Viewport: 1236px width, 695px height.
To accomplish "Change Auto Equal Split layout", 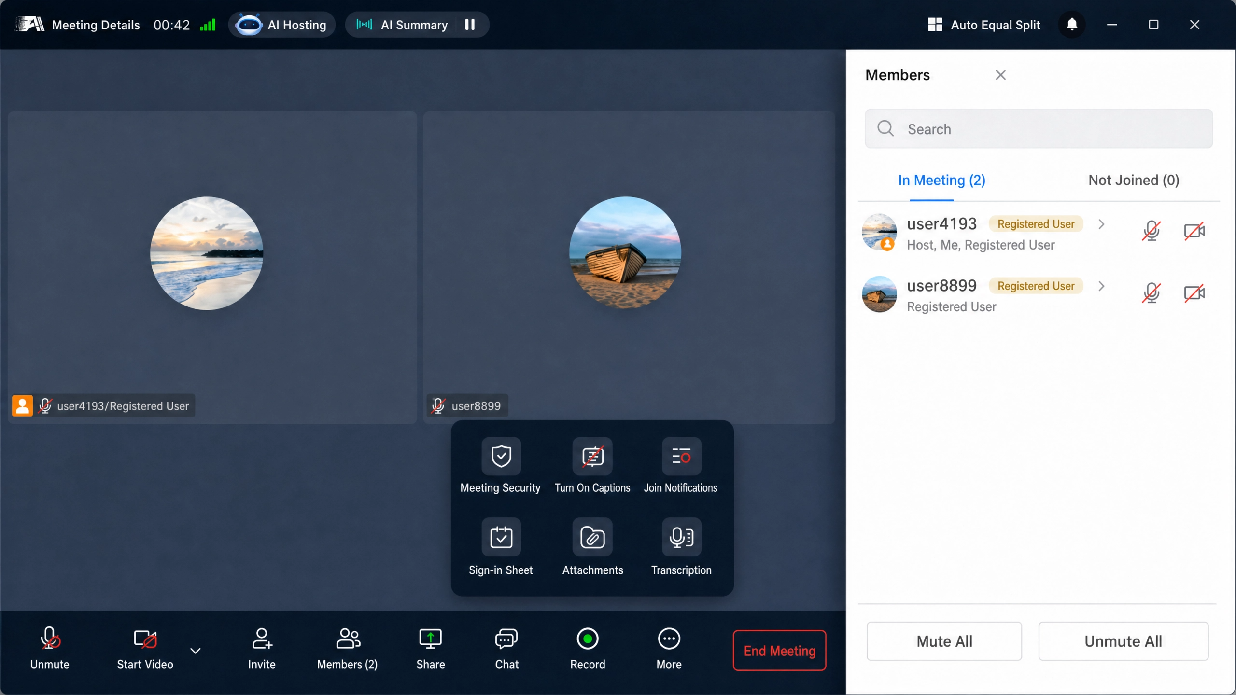I will [984, 25].
